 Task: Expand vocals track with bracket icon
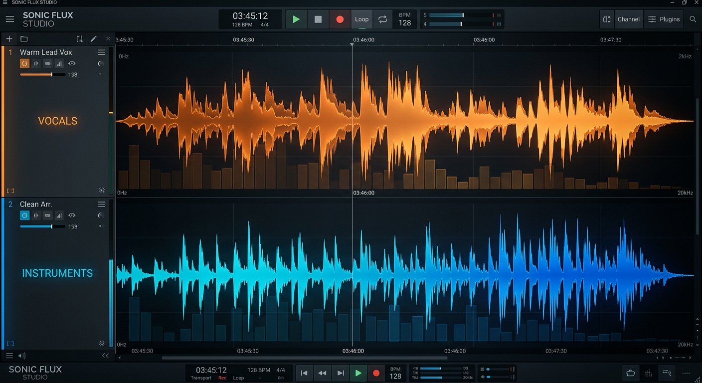(x=10, y=191)
